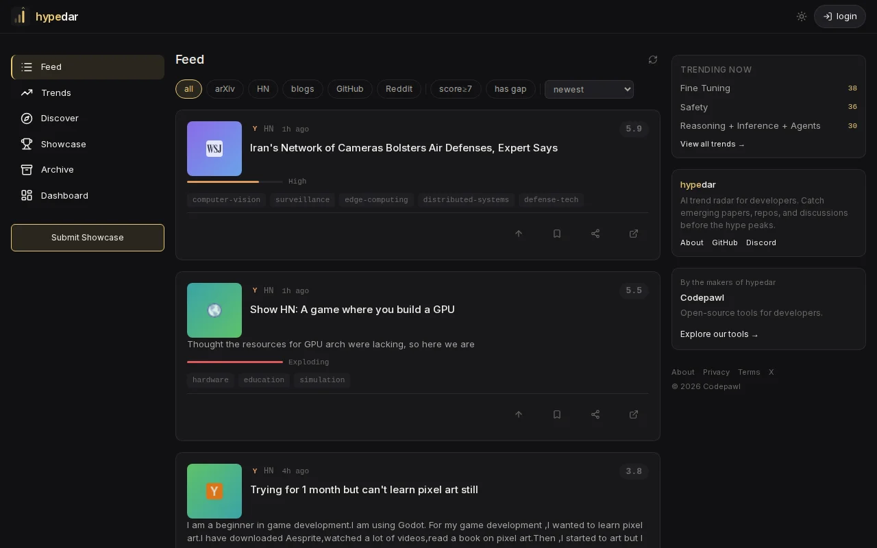This screenshot has width=877, height=548.
Task: Open Discover from the sidebar
Action: point(88,119)
